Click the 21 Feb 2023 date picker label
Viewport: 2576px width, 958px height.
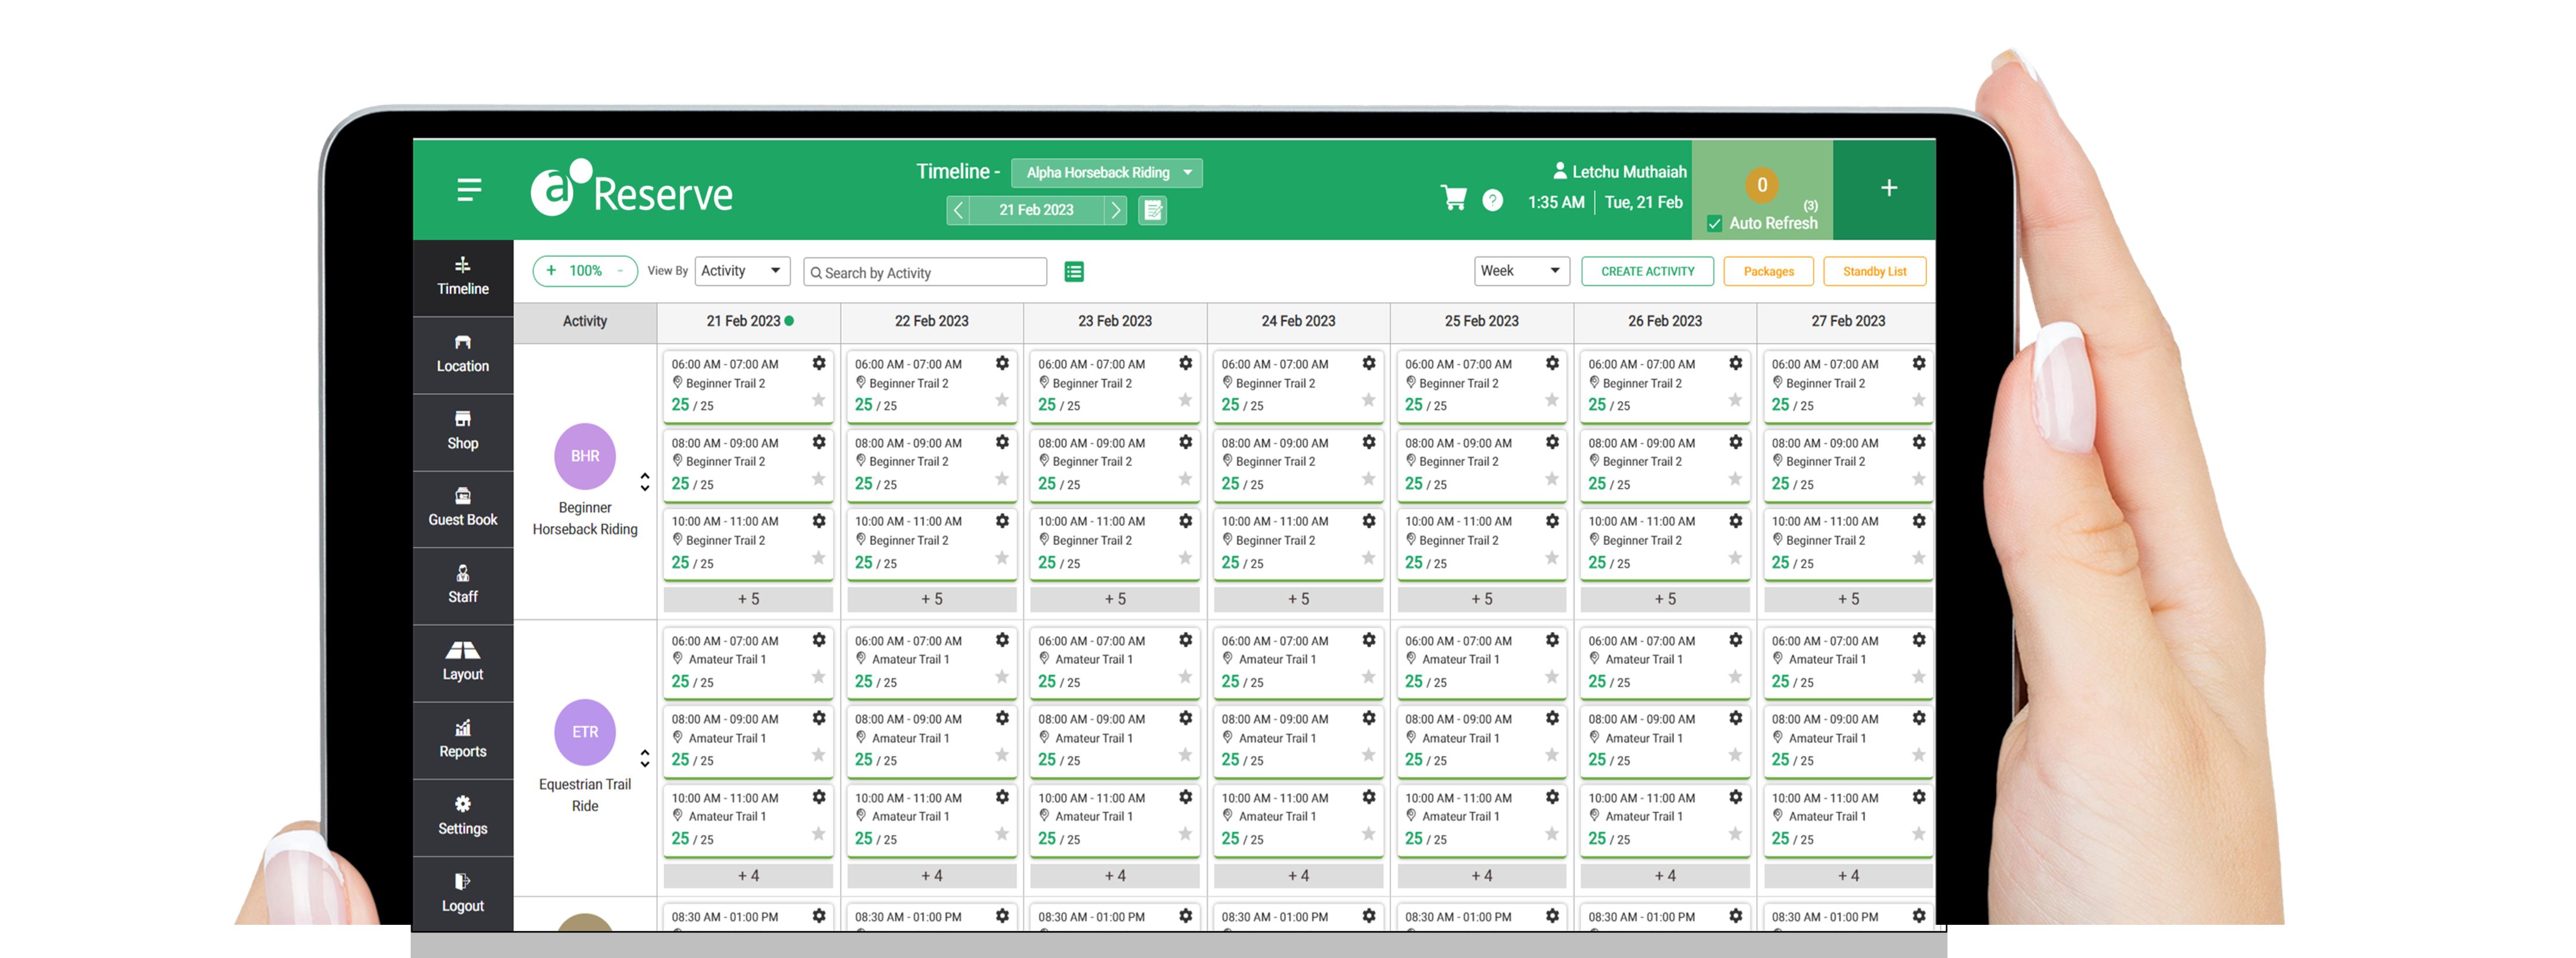pyautogui.click(x=1036, y=210)
